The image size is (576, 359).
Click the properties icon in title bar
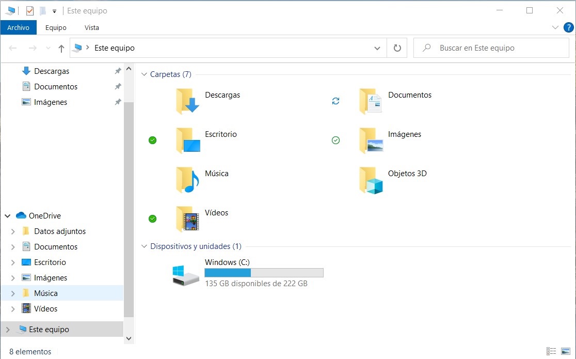(30, 10)
